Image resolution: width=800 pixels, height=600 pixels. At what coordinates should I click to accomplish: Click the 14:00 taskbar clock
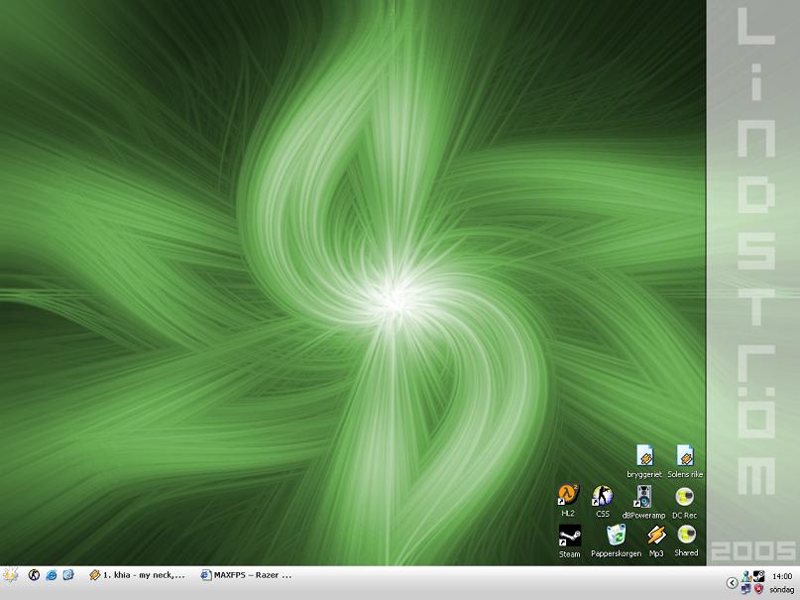pyautogui.click(x=782, y=576)
